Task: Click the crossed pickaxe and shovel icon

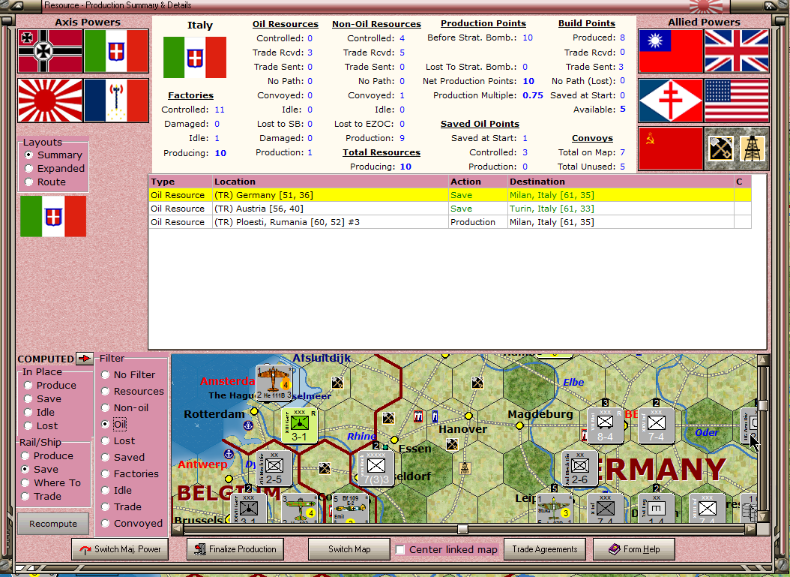Action: click(720, 149)
